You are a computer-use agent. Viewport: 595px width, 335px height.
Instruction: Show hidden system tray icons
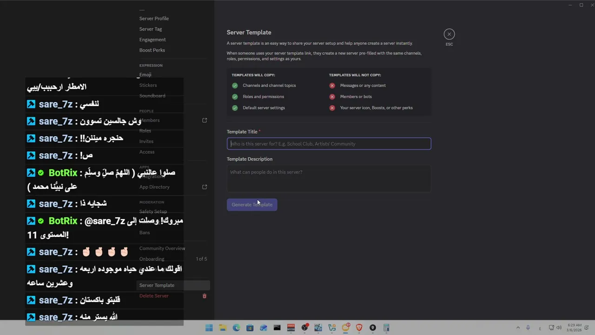(518, 328)
